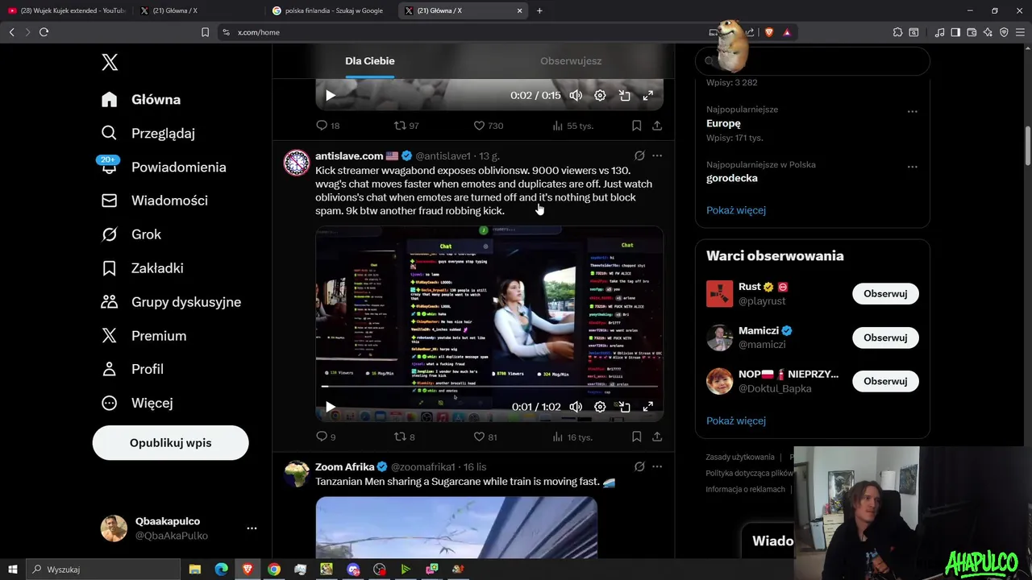Bookmark this page icon in address bar
Screen dimensions: 1032x580
[205, 32]
